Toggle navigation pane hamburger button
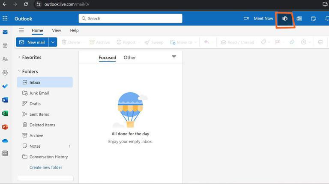 click(21, 30)
